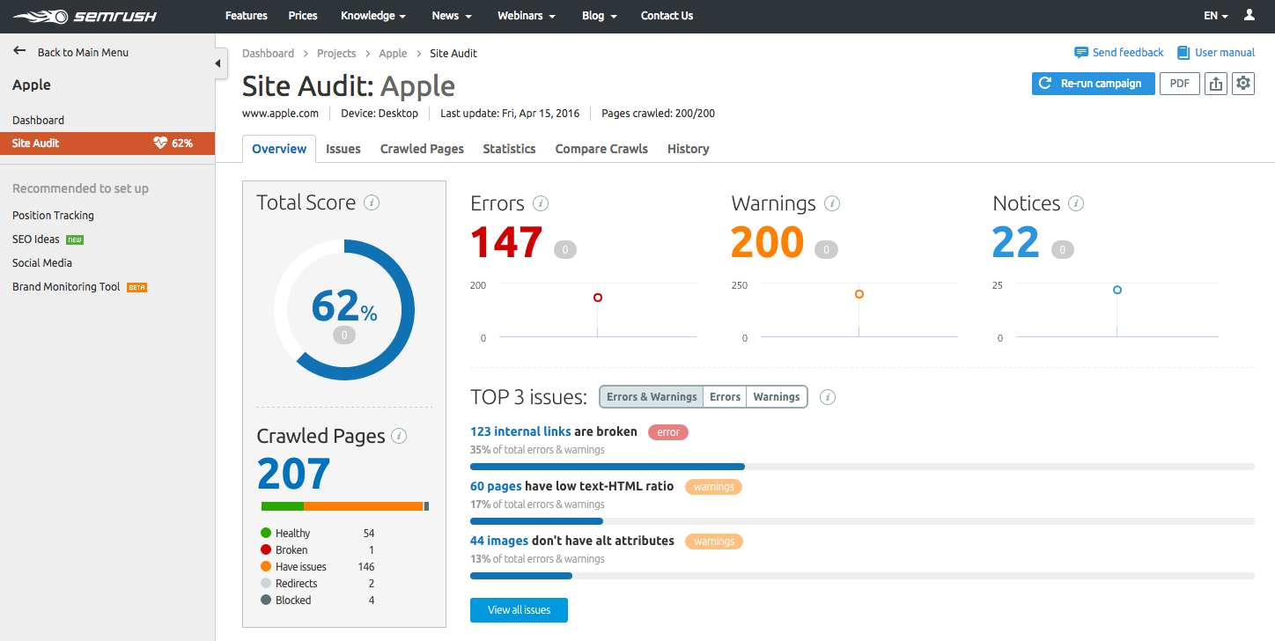The height and width of the screenshot is (641, 1275).
Task: Open the 60 pages low text-HTML link
Action: click(x=496, y=486)
